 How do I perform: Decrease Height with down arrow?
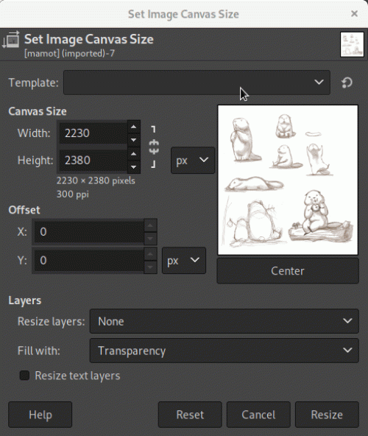coord(134,167)
